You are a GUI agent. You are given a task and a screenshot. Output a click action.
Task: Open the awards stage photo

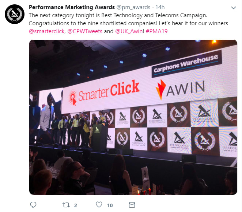pyautogui.click(x=133, y=117)
